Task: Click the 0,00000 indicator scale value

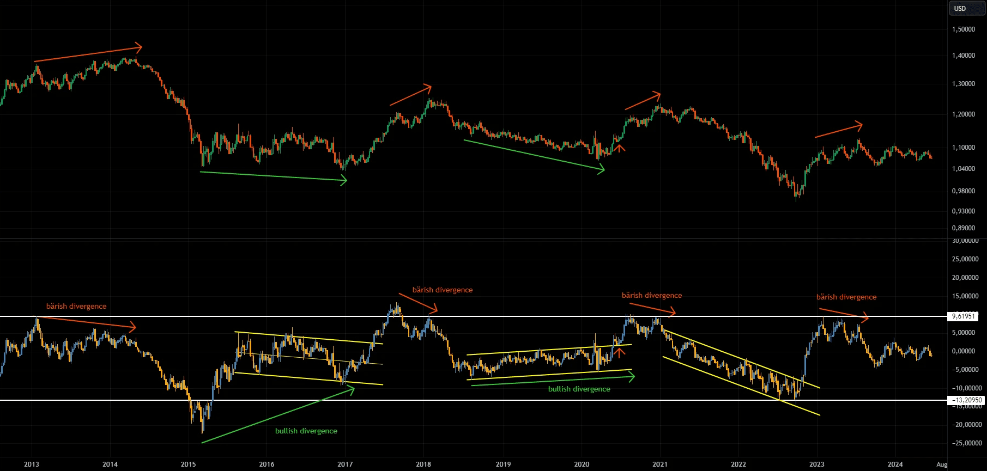Action: [964, 351]
